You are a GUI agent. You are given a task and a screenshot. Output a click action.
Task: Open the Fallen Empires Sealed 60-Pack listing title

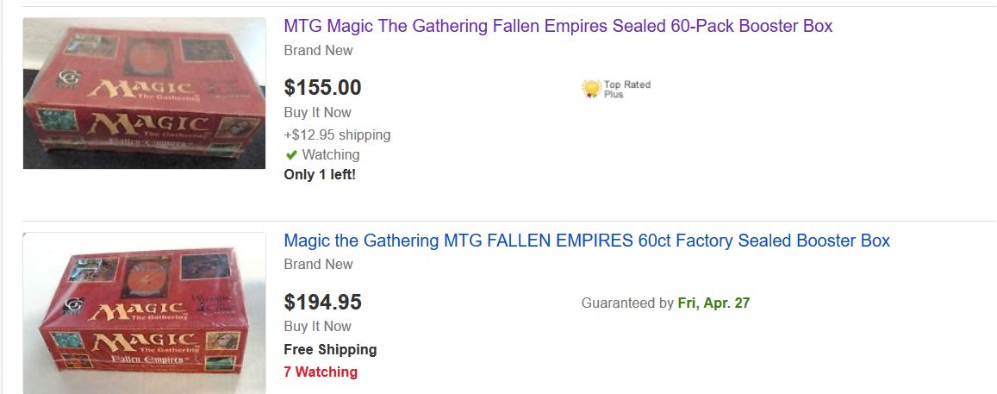(558, 26)
